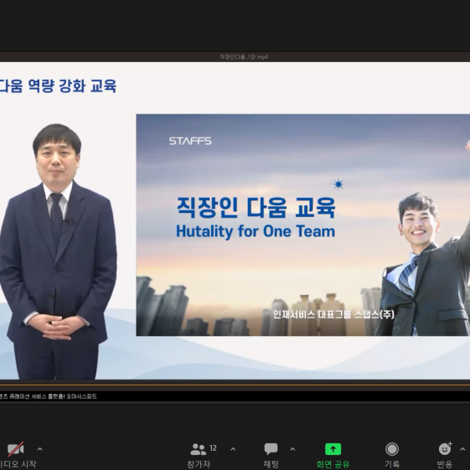The width and height of the screenshot is (470, 470).
Task: Expand reactions options arrow beside 반응
Action: (x=462, y=449)
